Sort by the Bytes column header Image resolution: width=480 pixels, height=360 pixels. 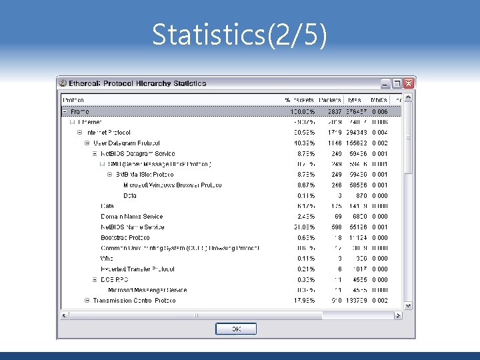[355, 100]
